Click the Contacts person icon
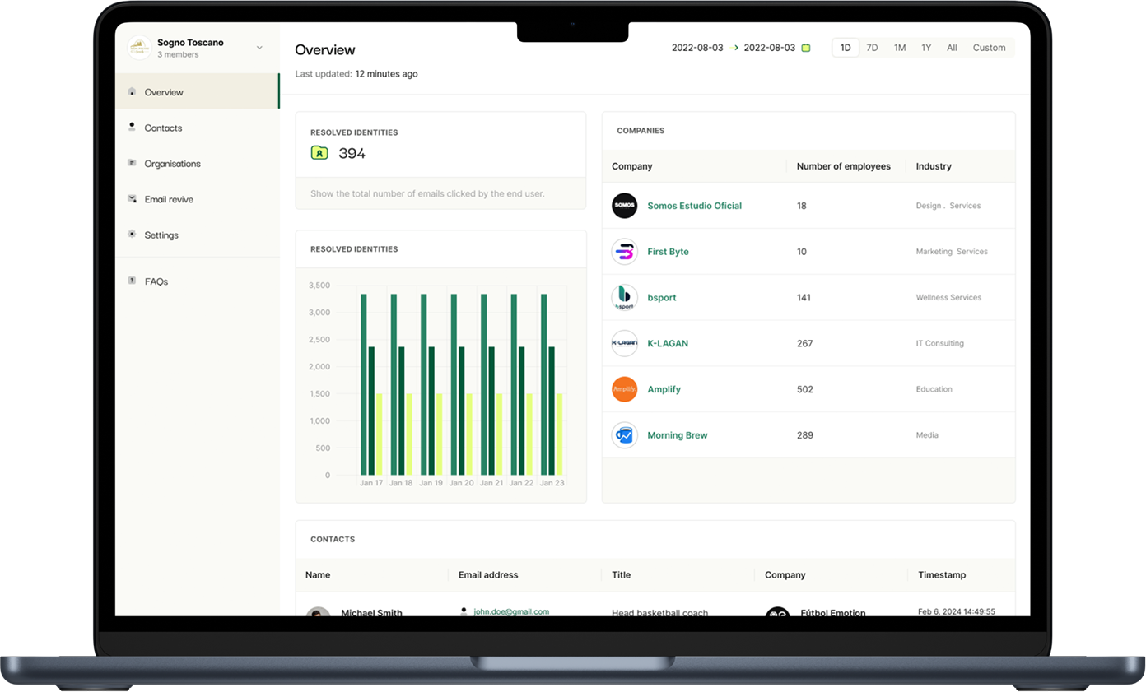1146x692 pixels. [x=132, y=128]
